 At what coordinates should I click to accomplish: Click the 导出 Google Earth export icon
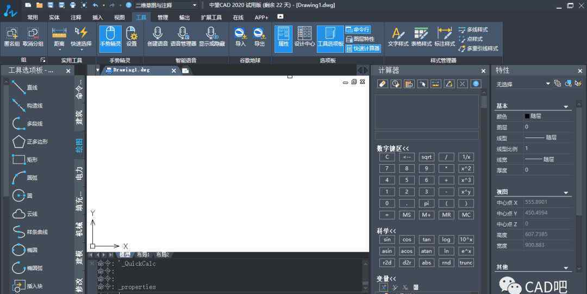pyautogui.click(x=259, y=37)
